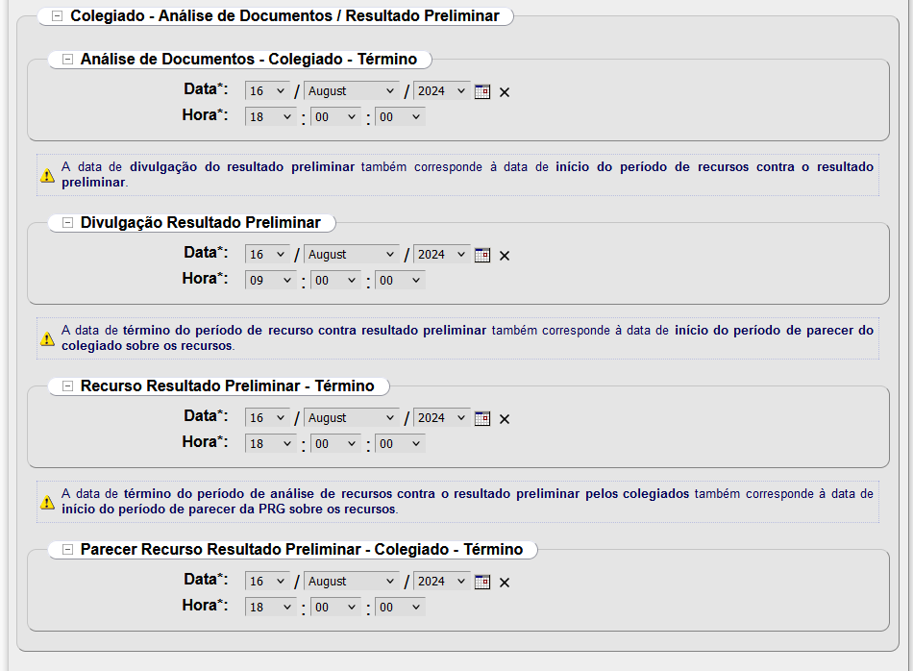Collapse Parecer Recurso Resultado Preliminar panel
Viewport: 913px width, 671px height.
coord(67,549)
